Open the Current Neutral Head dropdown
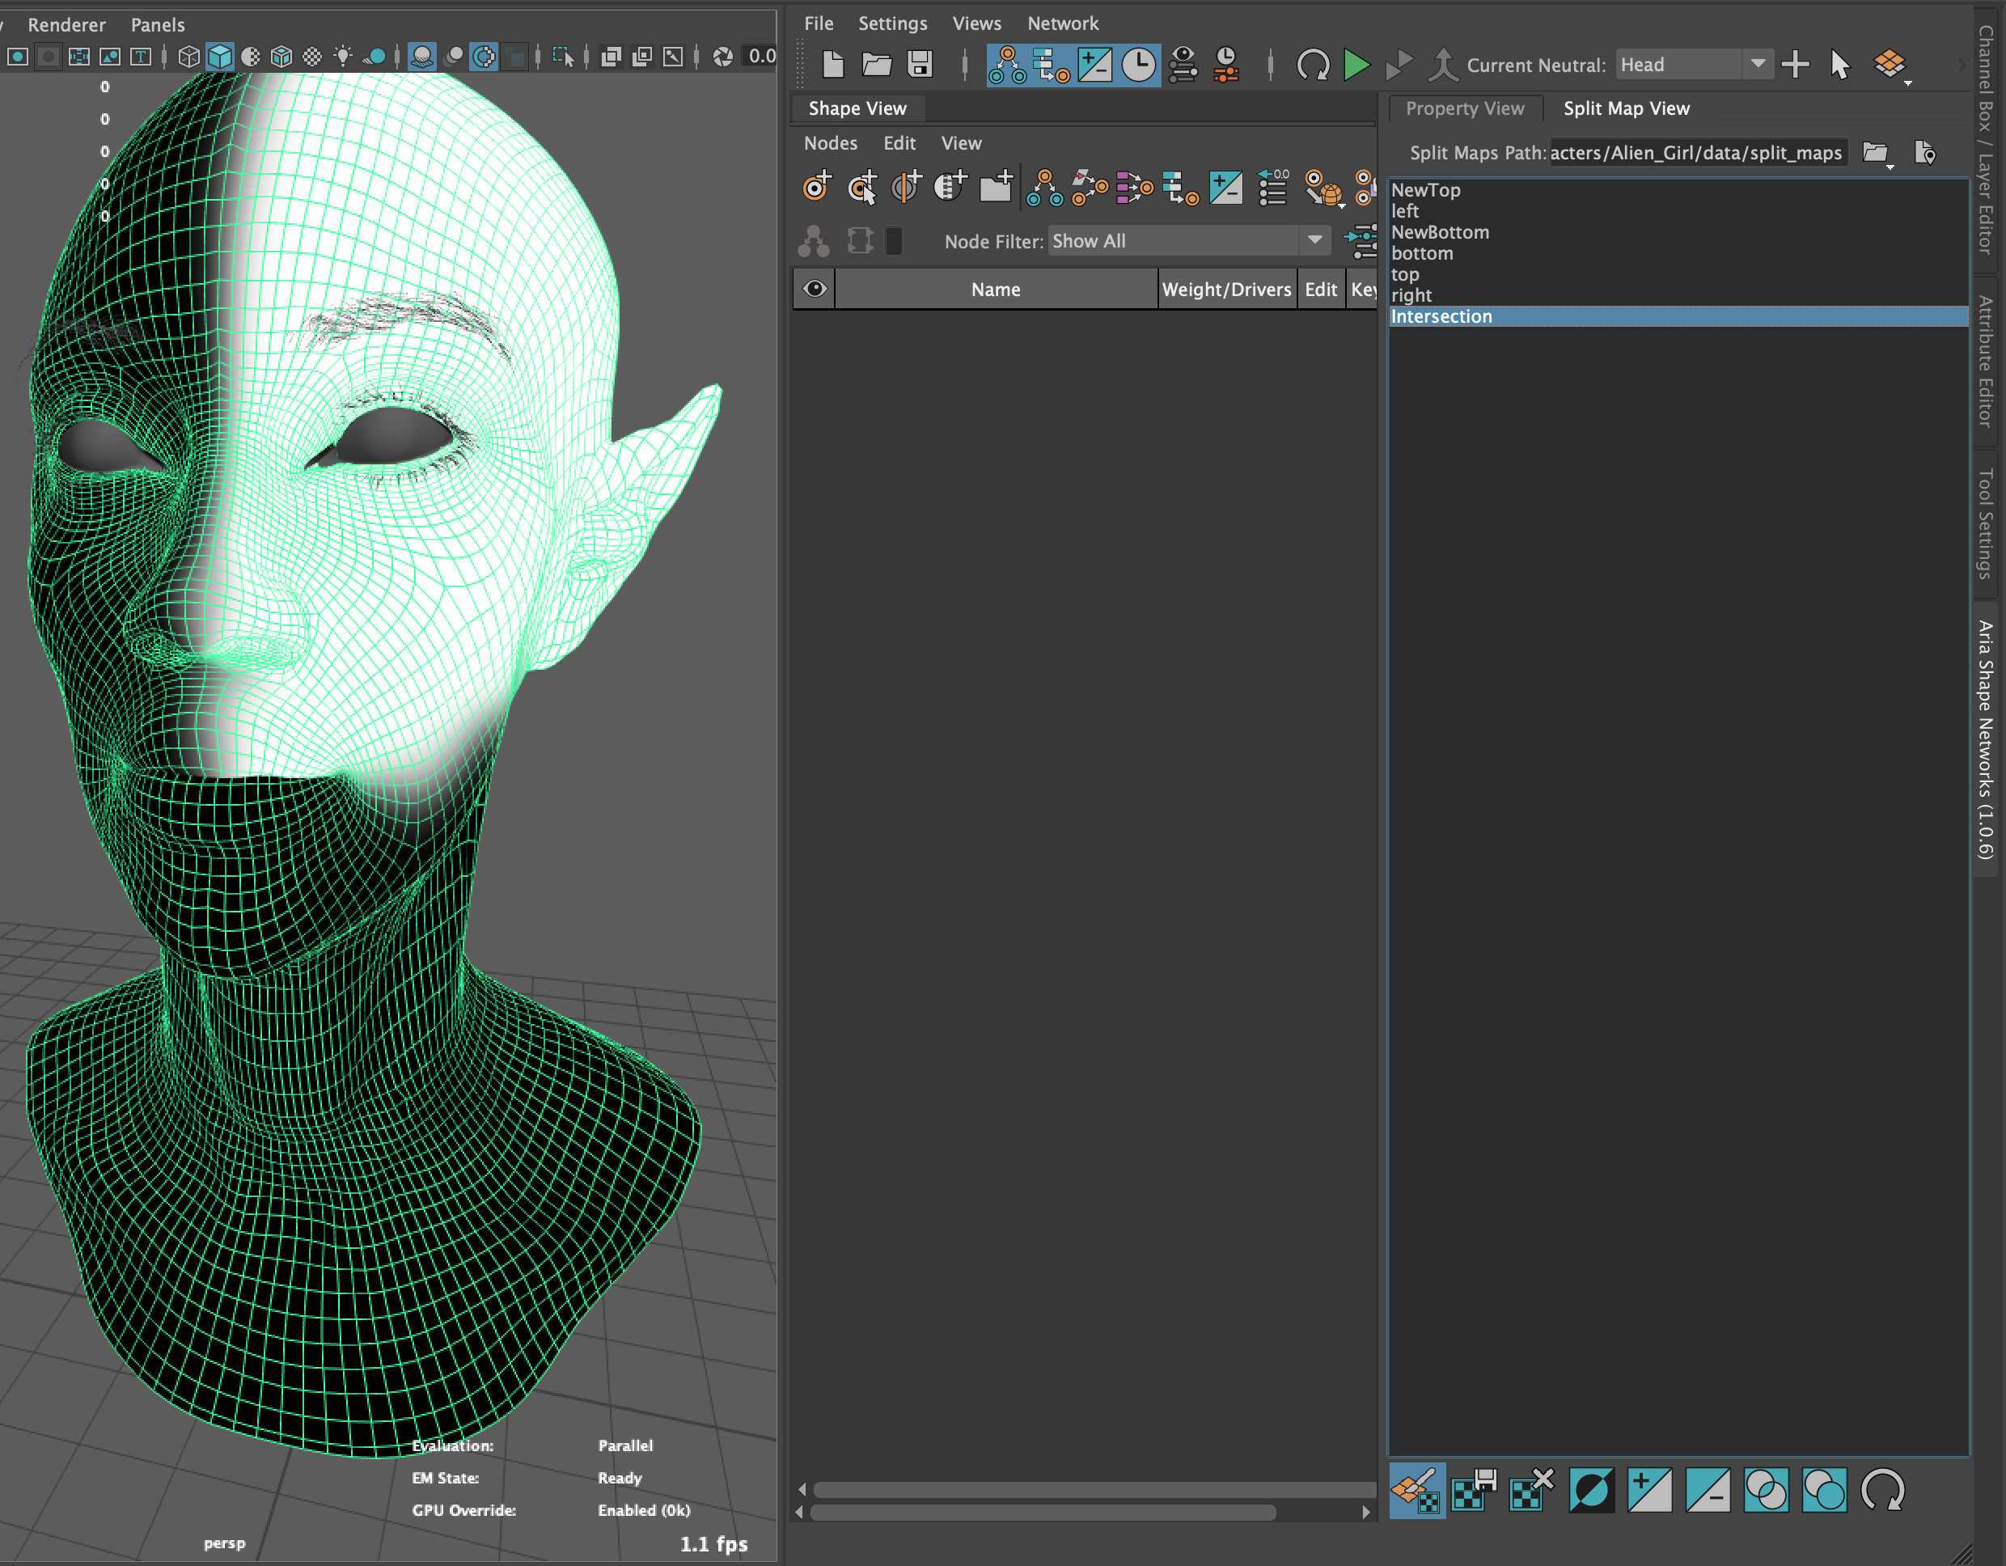This screenshot has width=2006, height=1566. tap(1694, 64)
